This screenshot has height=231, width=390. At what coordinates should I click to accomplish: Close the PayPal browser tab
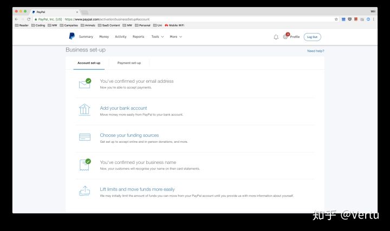coord(77,12)
